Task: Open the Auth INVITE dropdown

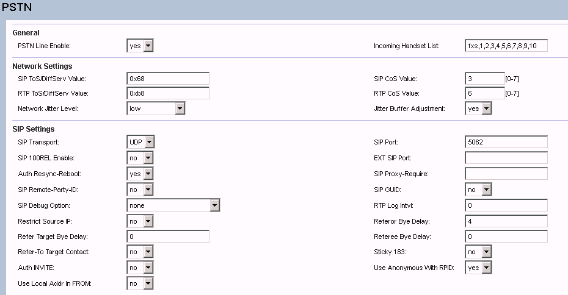Action: pos(140,268)
